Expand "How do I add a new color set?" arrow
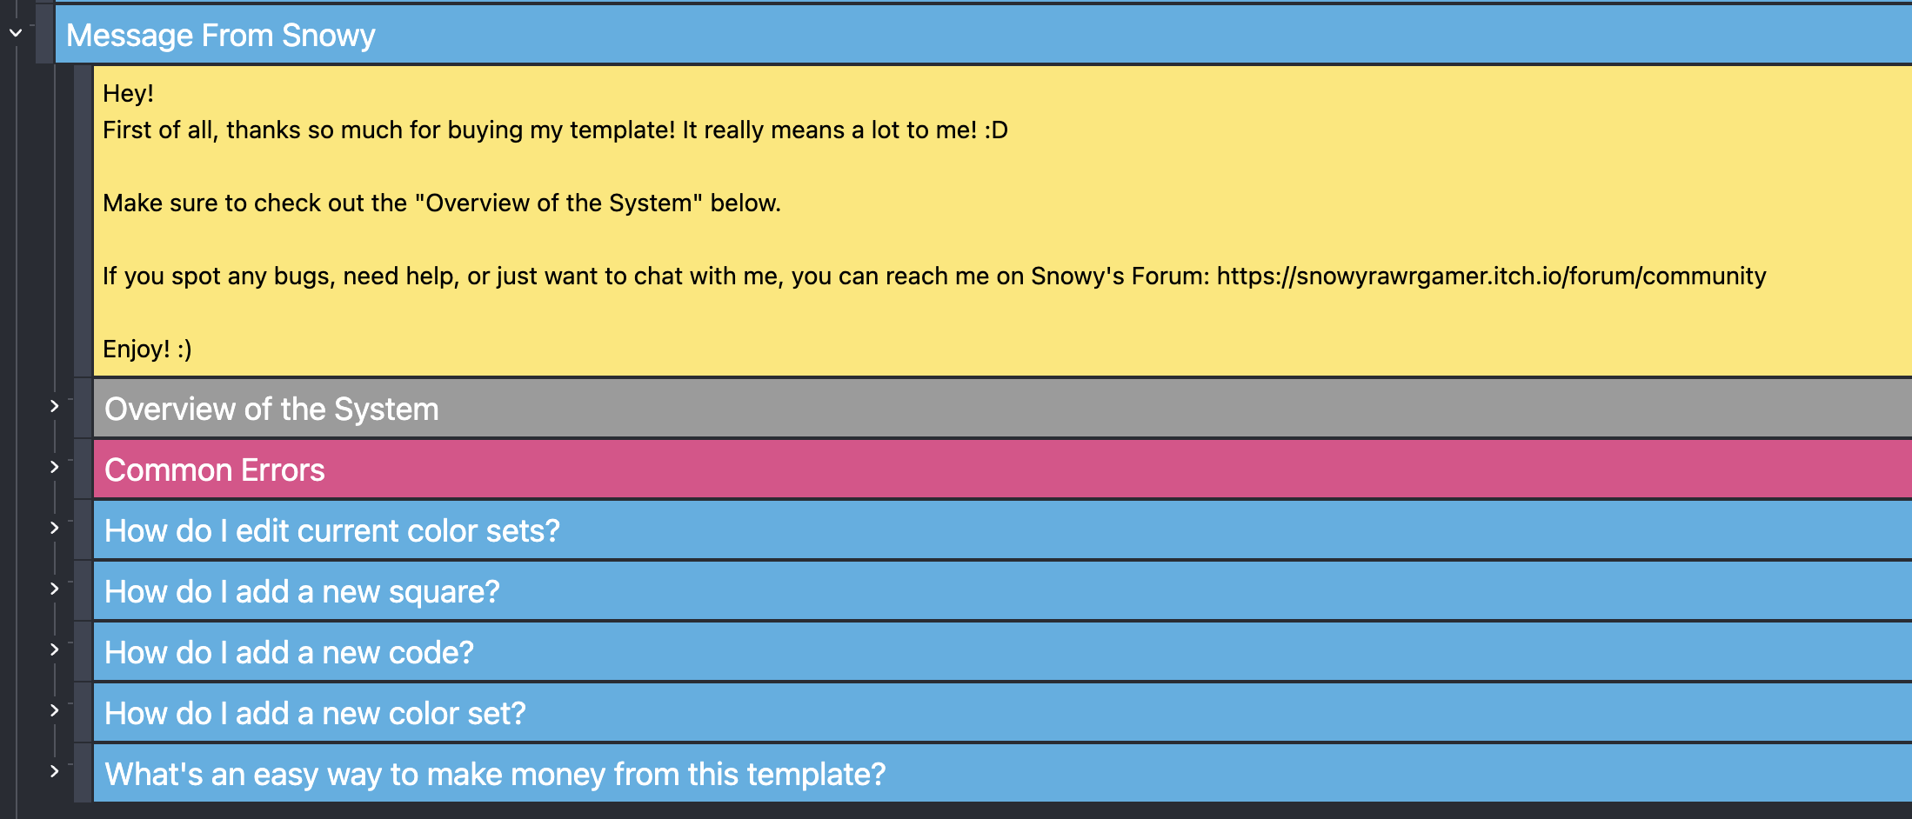 tap(54, 710)
